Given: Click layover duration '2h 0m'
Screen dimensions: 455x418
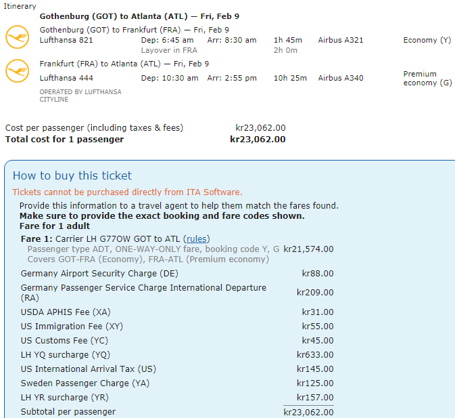Looking at the screenshot, I should [285, 50].
